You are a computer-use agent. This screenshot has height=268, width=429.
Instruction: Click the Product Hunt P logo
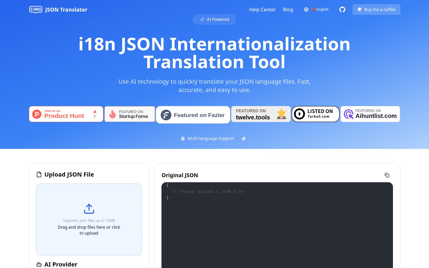point(37,114)
